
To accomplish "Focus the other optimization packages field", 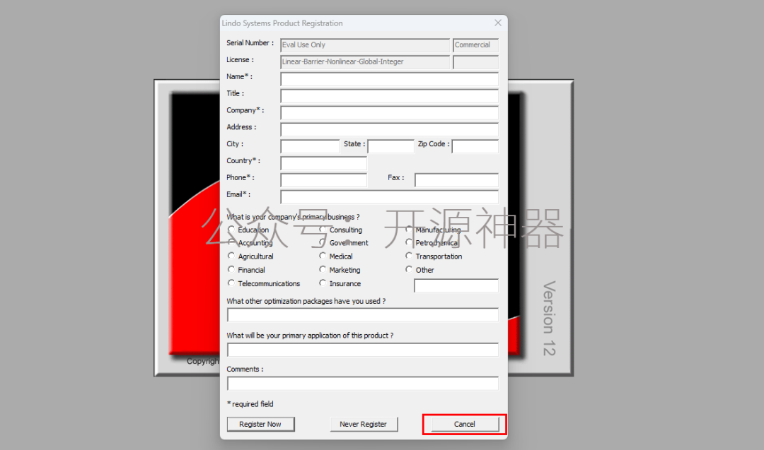I will point(362,315).
